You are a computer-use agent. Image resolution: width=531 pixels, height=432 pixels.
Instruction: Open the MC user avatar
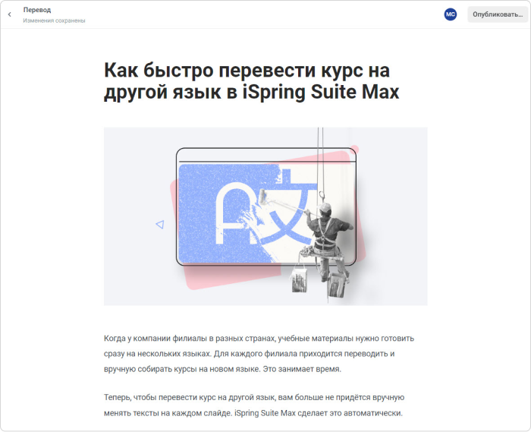pyautogui.click(x=450, y=14)
